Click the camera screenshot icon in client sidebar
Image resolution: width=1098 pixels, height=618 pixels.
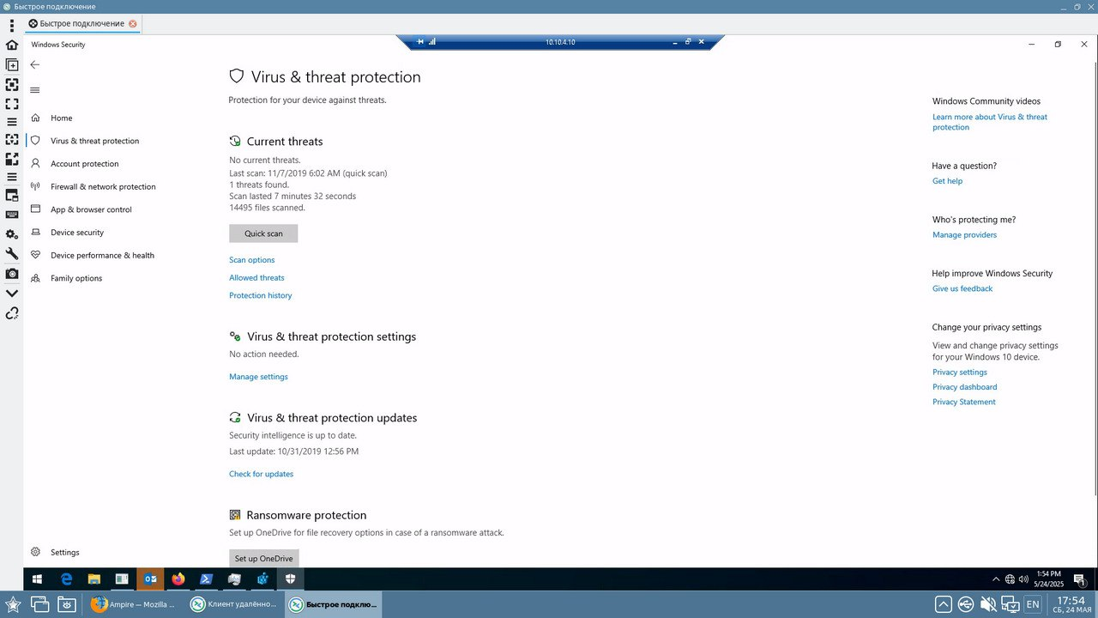12,274
